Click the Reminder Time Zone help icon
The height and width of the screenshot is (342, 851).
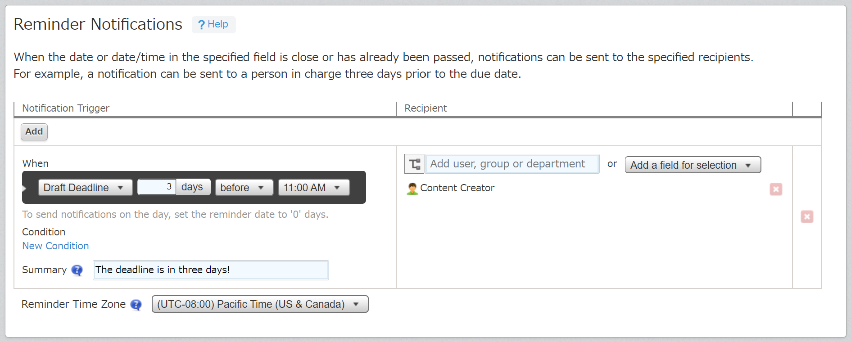pos(136,305)
